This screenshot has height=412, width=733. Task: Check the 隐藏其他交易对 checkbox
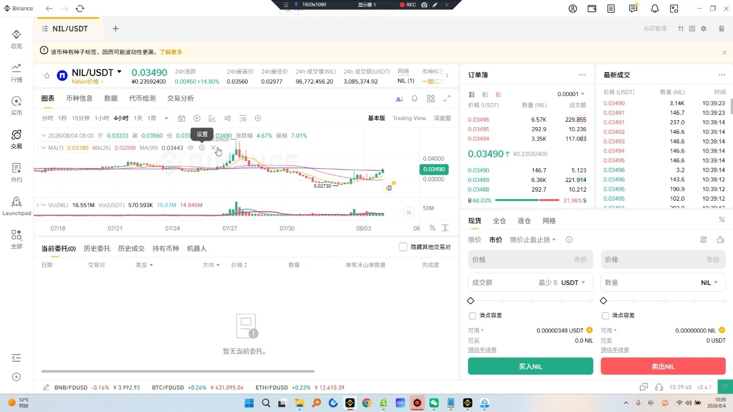coord(403,247)
